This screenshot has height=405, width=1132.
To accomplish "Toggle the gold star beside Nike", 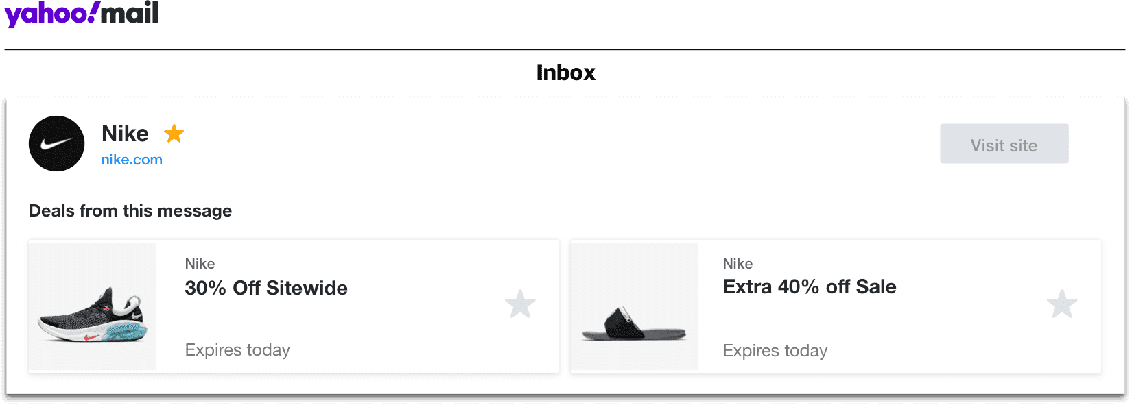I will coord(174,134).
